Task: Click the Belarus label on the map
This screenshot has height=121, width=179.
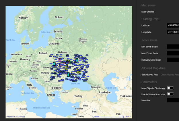Action: click(x=63, y=52)
